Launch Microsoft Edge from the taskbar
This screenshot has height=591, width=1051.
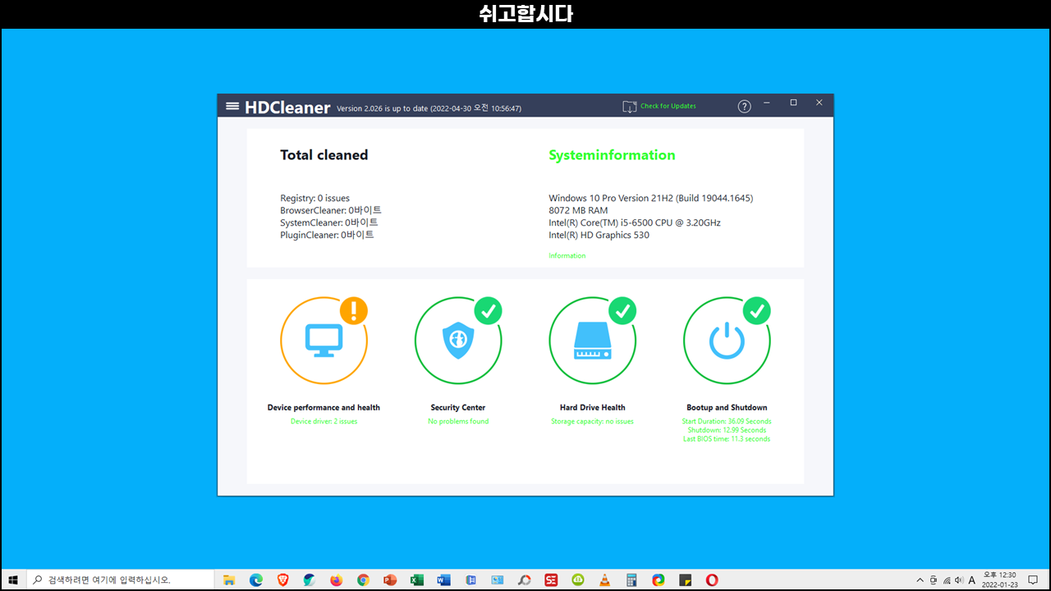pos(256,580)
